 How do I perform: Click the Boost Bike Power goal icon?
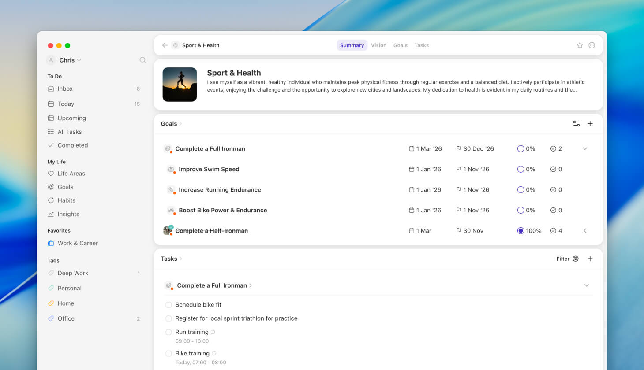(x=171, y=210)
